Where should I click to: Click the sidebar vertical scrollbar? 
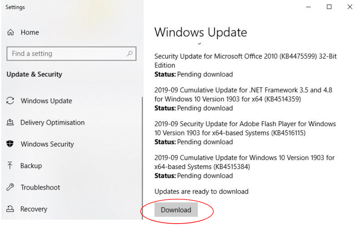143,158
